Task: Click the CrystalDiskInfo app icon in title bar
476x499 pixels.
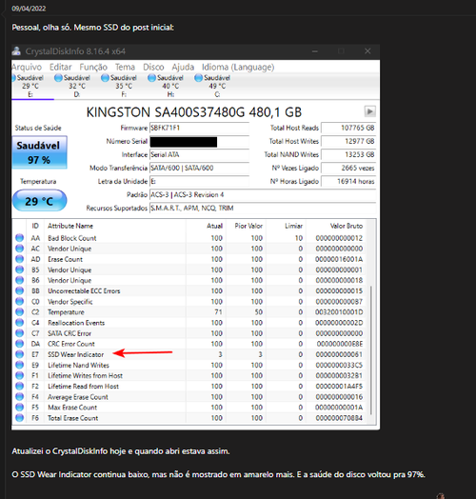Action: tap(16, 50)
